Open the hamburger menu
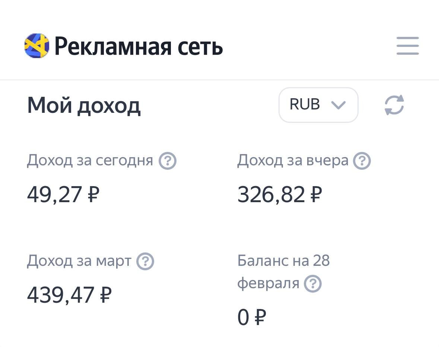The width and height of the screenshot is (439, 347). (407, 46)
